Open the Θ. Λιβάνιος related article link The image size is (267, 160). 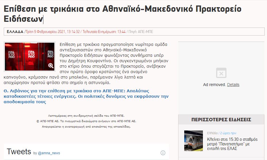[x=86, y=96]
